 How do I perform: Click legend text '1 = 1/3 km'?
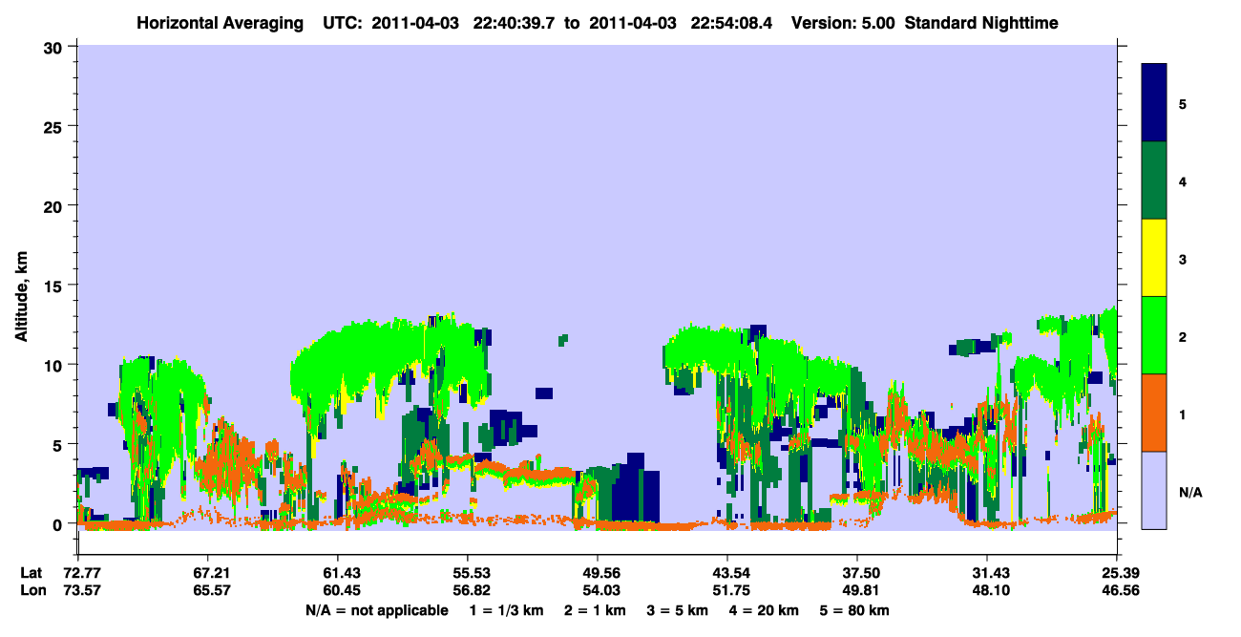pyautogui.click(x=506, y=609)
